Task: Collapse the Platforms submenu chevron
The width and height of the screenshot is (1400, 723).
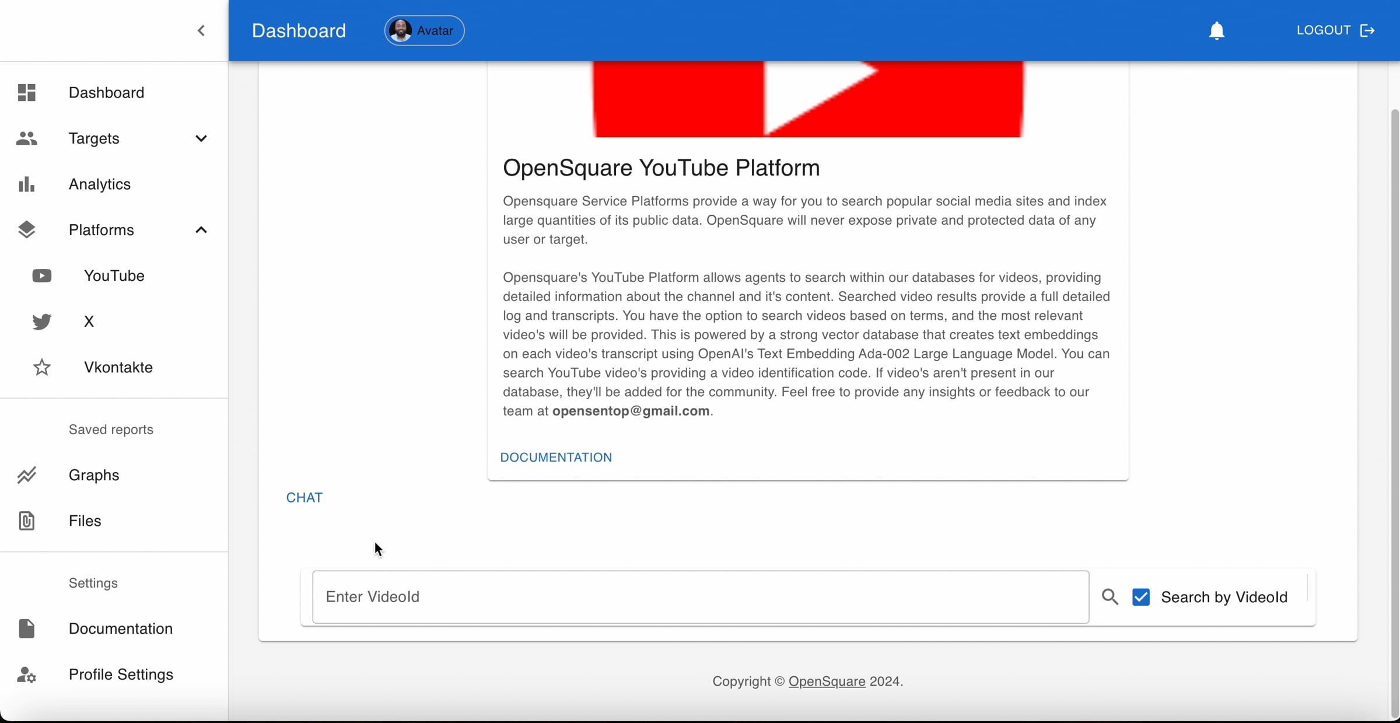Action: 201,230
